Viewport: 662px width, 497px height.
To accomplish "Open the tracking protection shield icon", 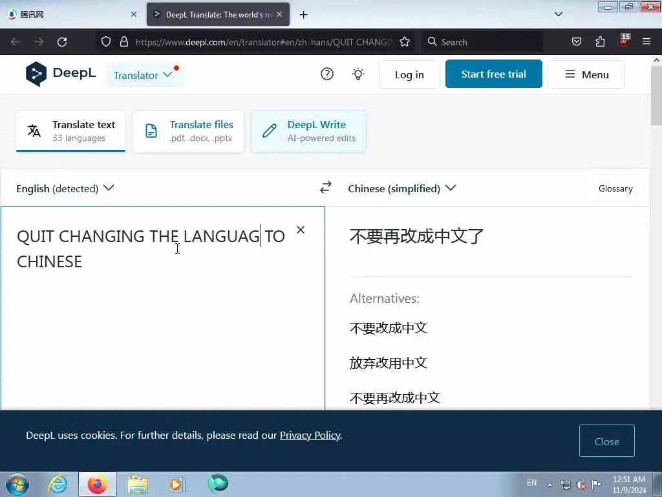I will click(106, 41).
